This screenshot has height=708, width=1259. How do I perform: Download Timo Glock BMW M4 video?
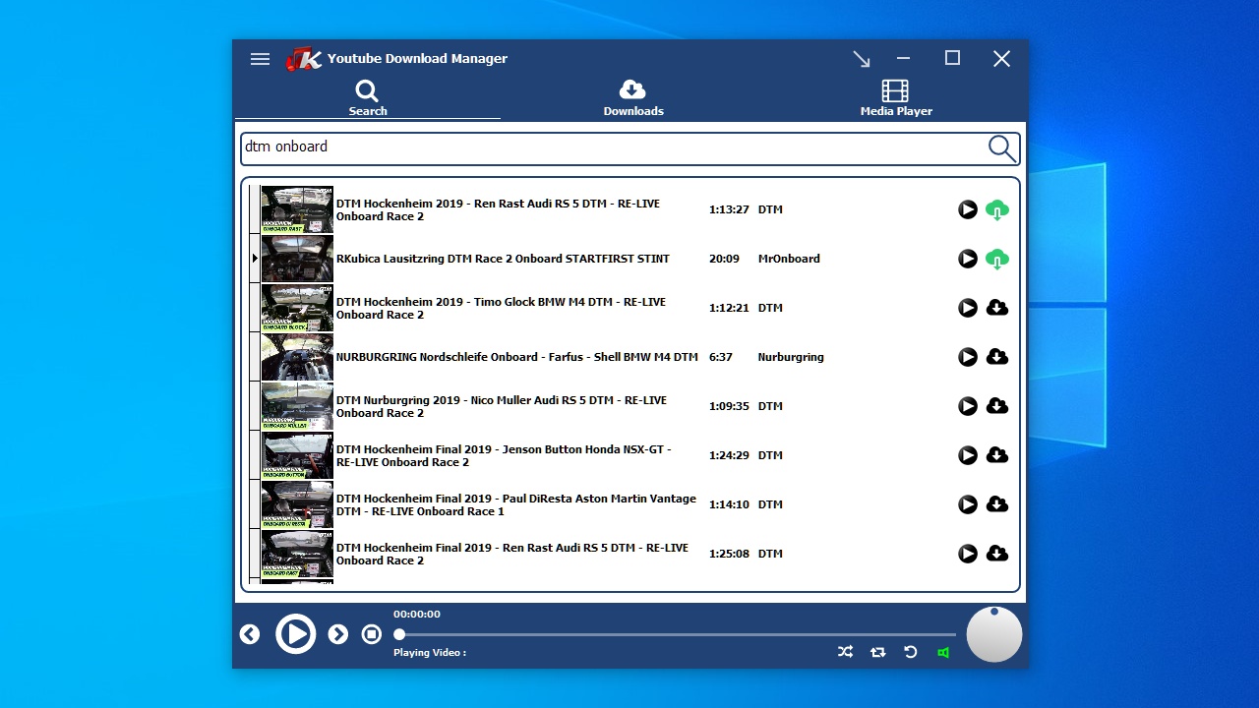click(x=997, y=308)
